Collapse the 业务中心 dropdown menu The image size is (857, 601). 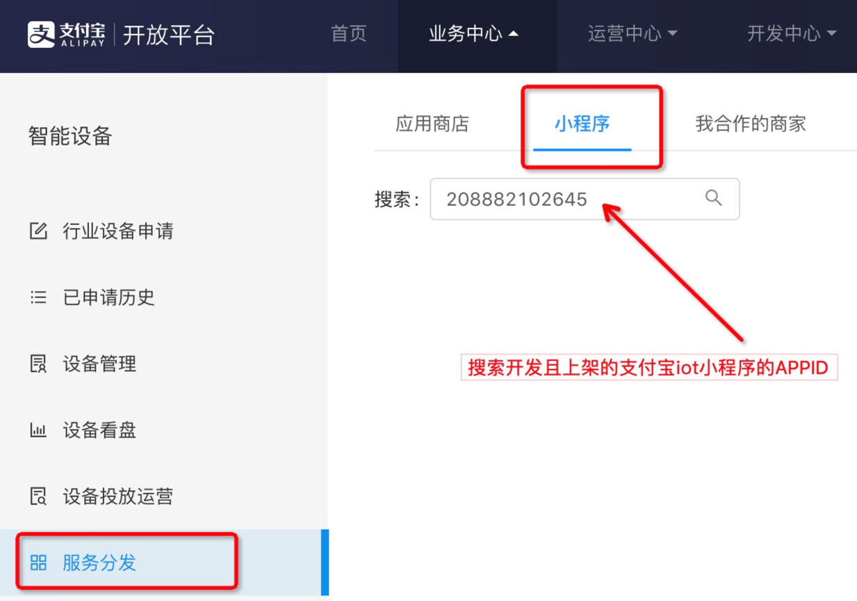click(473, 34)
